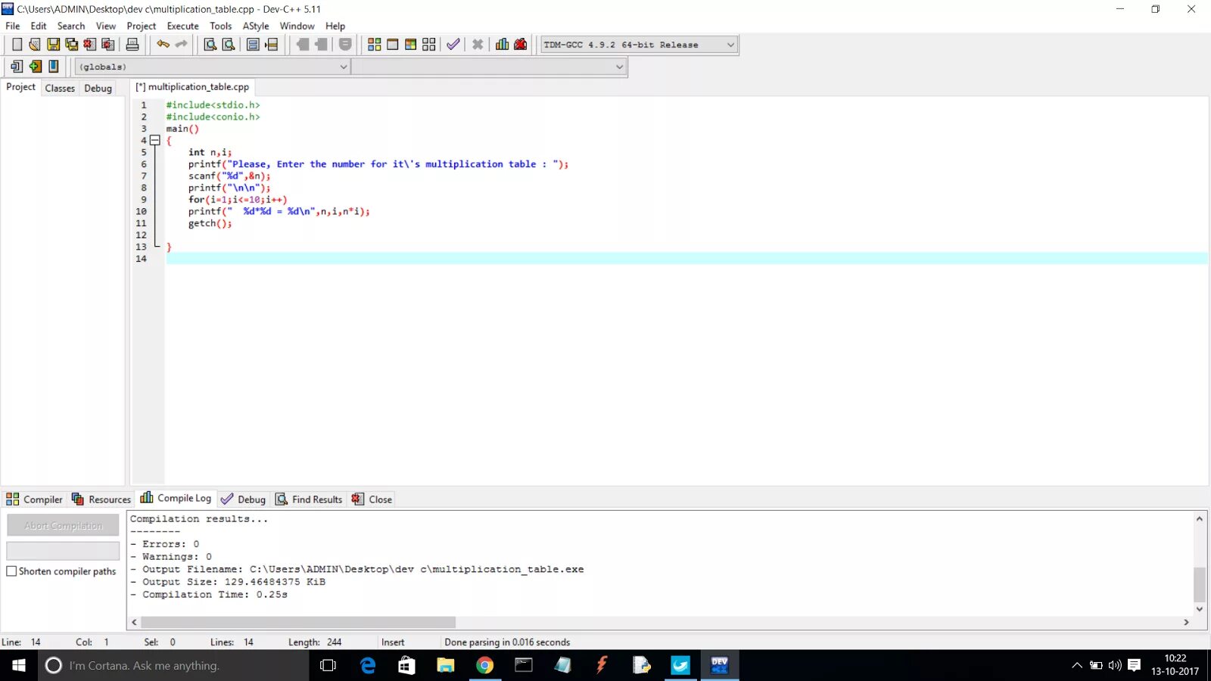Click the Save All toolbar icon
This screenshot has width=1211, height=681.
pos(71,45)
